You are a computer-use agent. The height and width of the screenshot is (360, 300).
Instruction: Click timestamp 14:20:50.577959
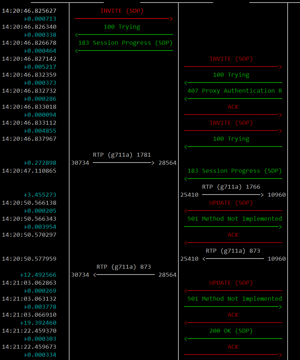(29, 259)
